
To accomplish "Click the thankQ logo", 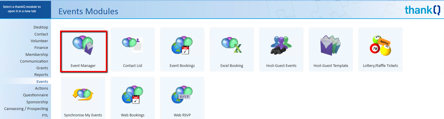I will (x=422, y=10).
